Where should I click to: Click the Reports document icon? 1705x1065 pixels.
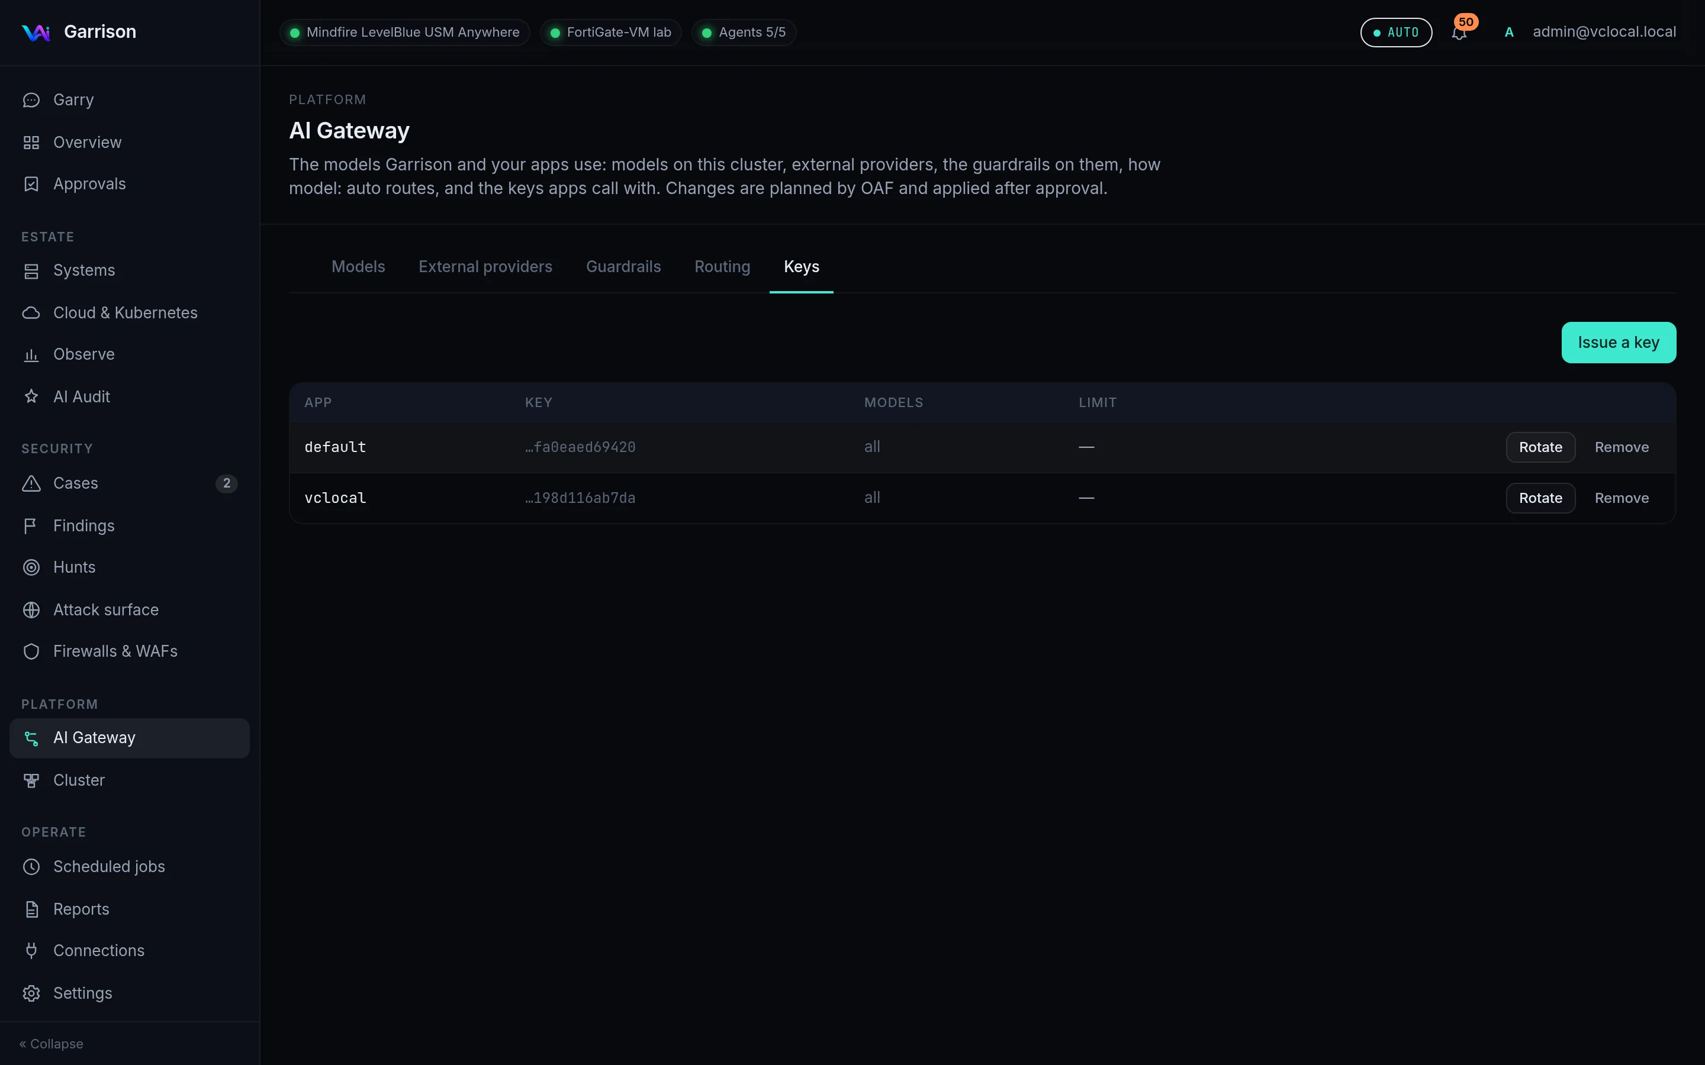click(x=31, y=909)
